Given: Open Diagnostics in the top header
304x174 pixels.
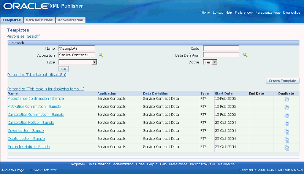Looking at the screenshot, I should pos(291,13).
